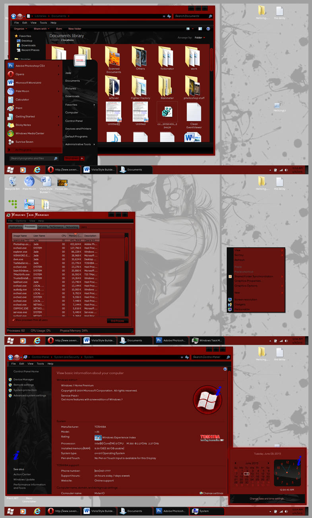Open the shut down options arrow
This screenshot has width=312, height=518.
[82, 158]
